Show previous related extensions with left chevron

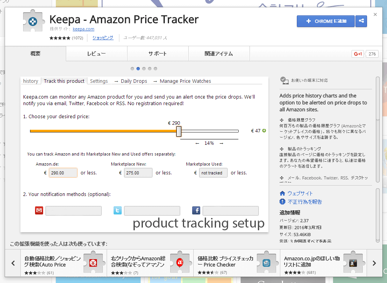point(13,263)
